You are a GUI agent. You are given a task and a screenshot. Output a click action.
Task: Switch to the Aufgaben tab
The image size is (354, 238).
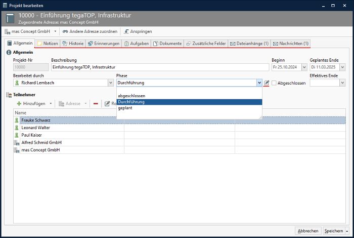pyautogui.click(x=137, y=44)
